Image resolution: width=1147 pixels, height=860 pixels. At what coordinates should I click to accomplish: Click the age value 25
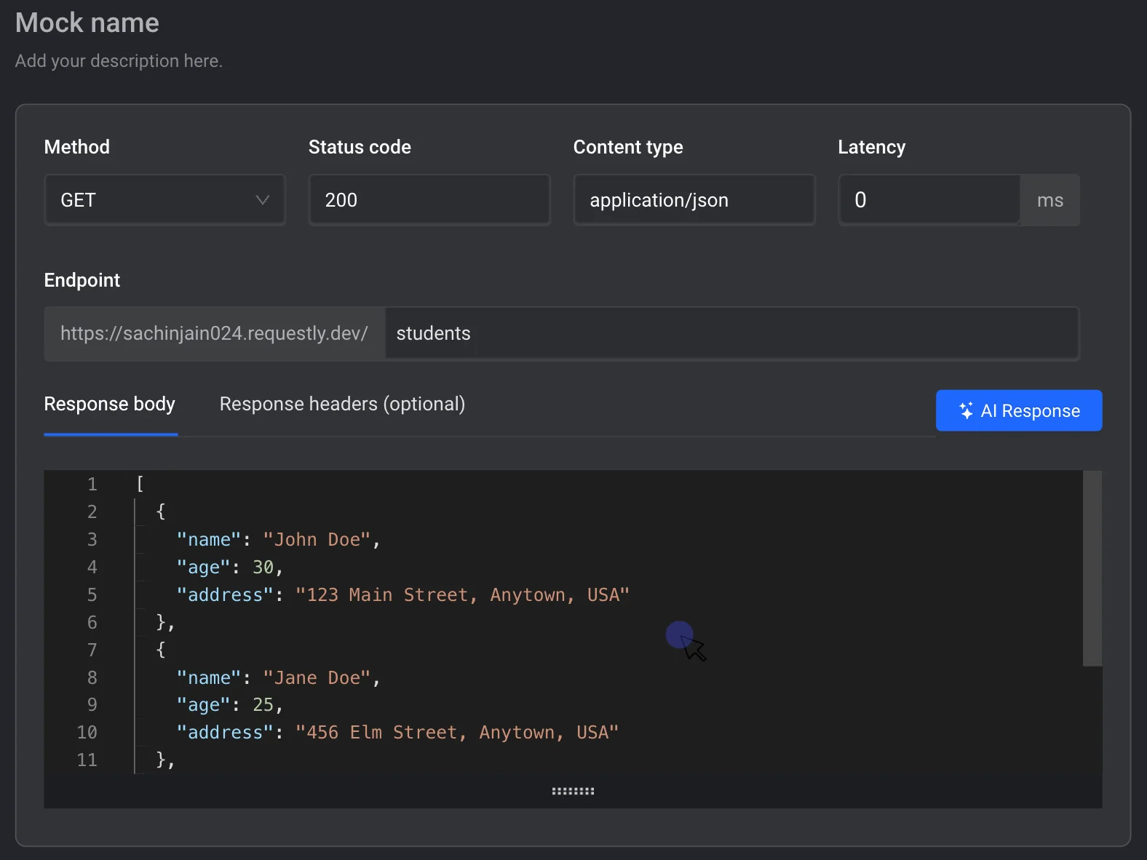pos(263,705)
